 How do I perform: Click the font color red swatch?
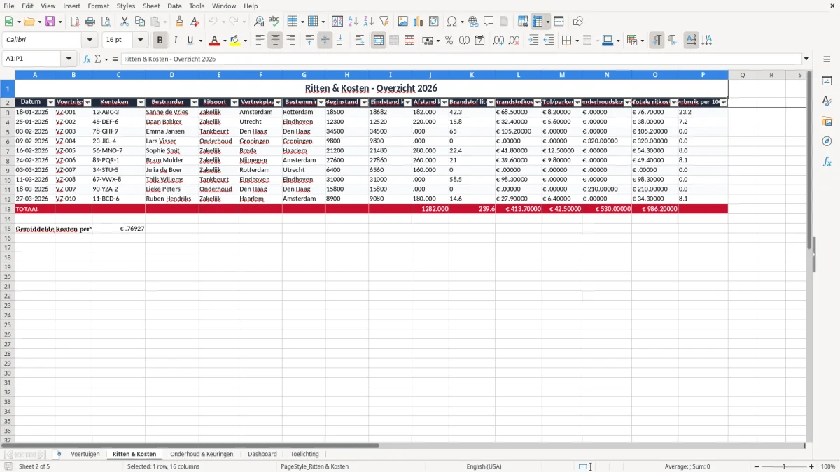pos(214,41)
